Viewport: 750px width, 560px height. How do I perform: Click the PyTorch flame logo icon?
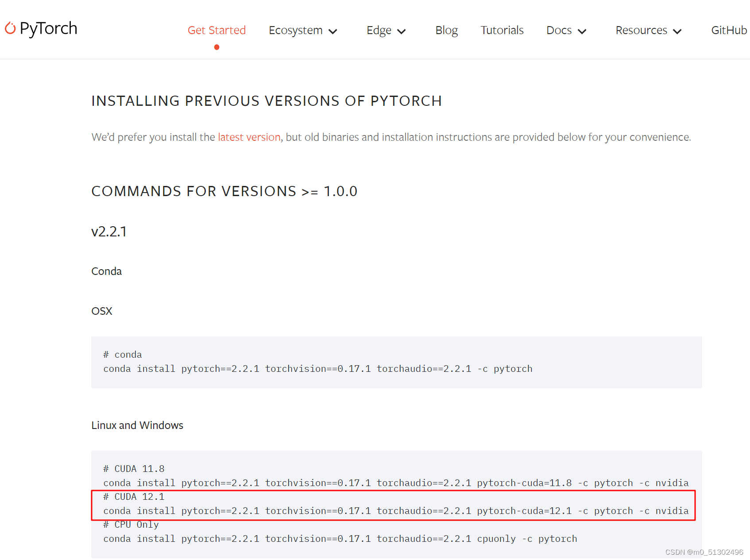pyautogui.click(x=10, y=28)
